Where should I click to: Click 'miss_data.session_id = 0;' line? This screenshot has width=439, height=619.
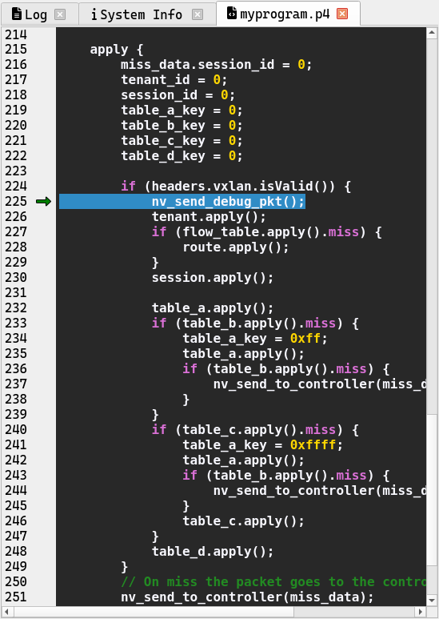pos(217,65)
